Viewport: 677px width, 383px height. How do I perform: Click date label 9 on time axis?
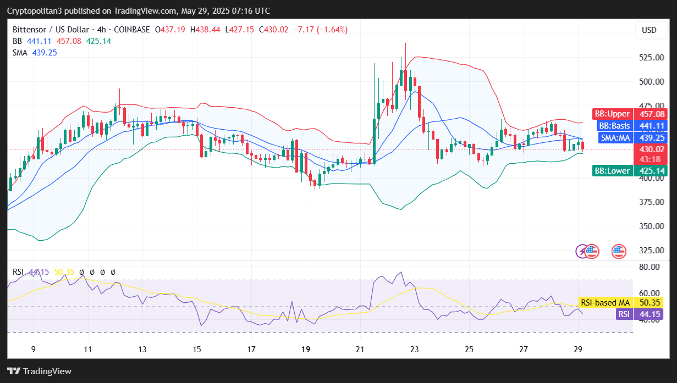tap(34, 349)
